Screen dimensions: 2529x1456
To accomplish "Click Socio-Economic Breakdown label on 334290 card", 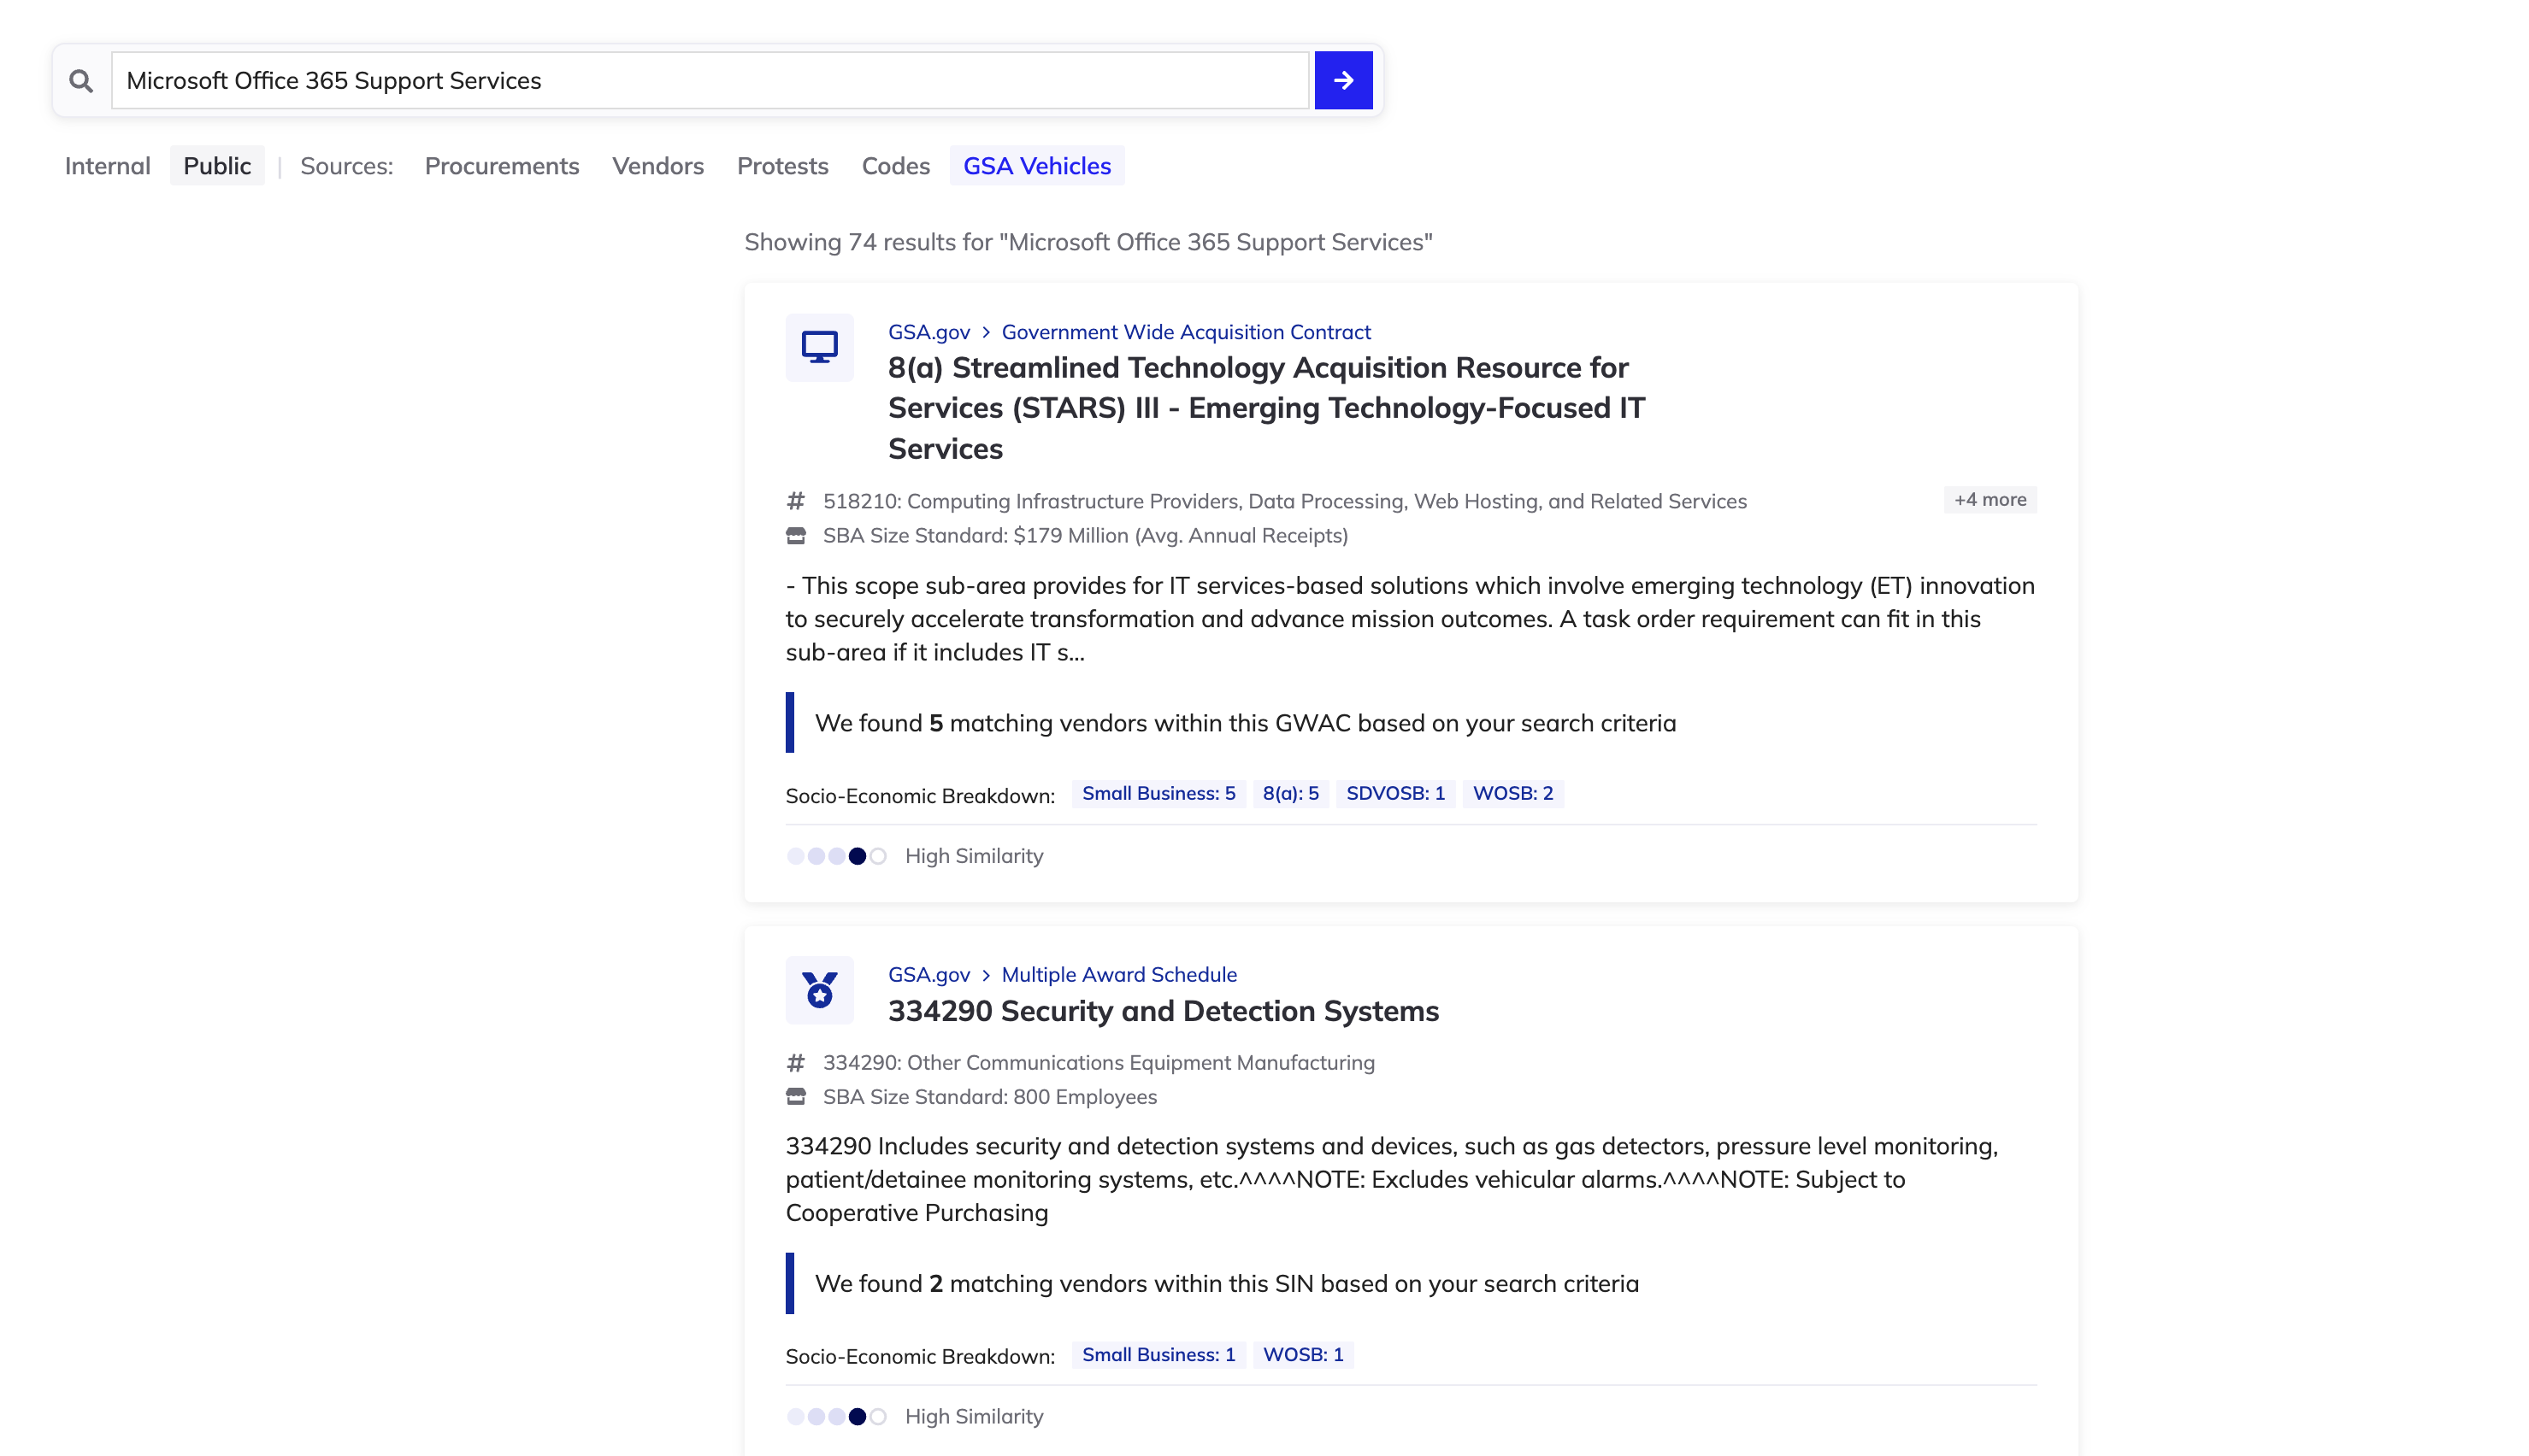I will [919, 1357].
